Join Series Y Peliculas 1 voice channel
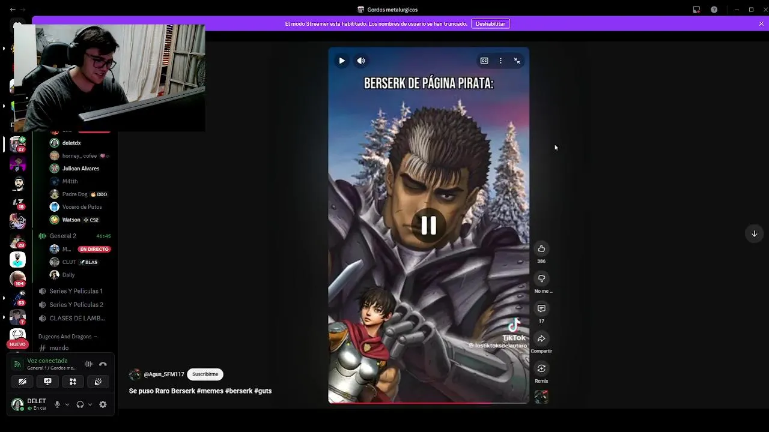 pyautogui.click(x=74, y=291)
